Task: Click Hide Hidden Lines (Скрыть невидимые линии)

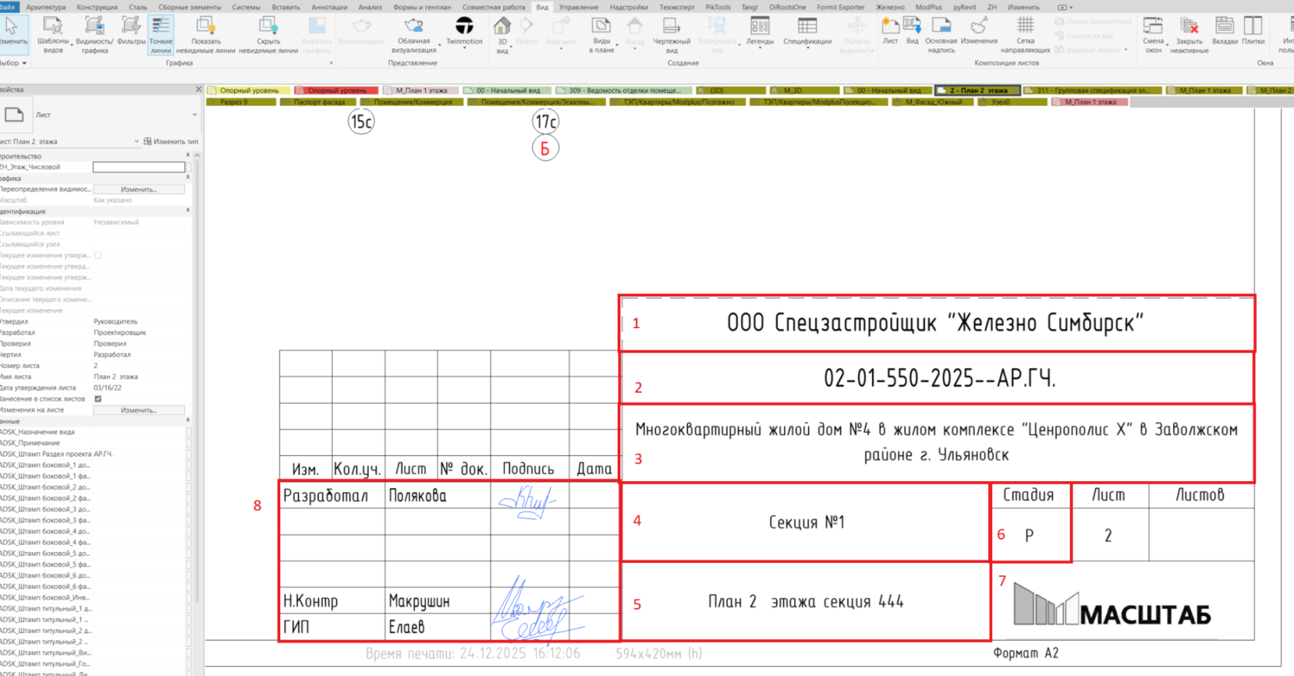Action: [268, 35]
